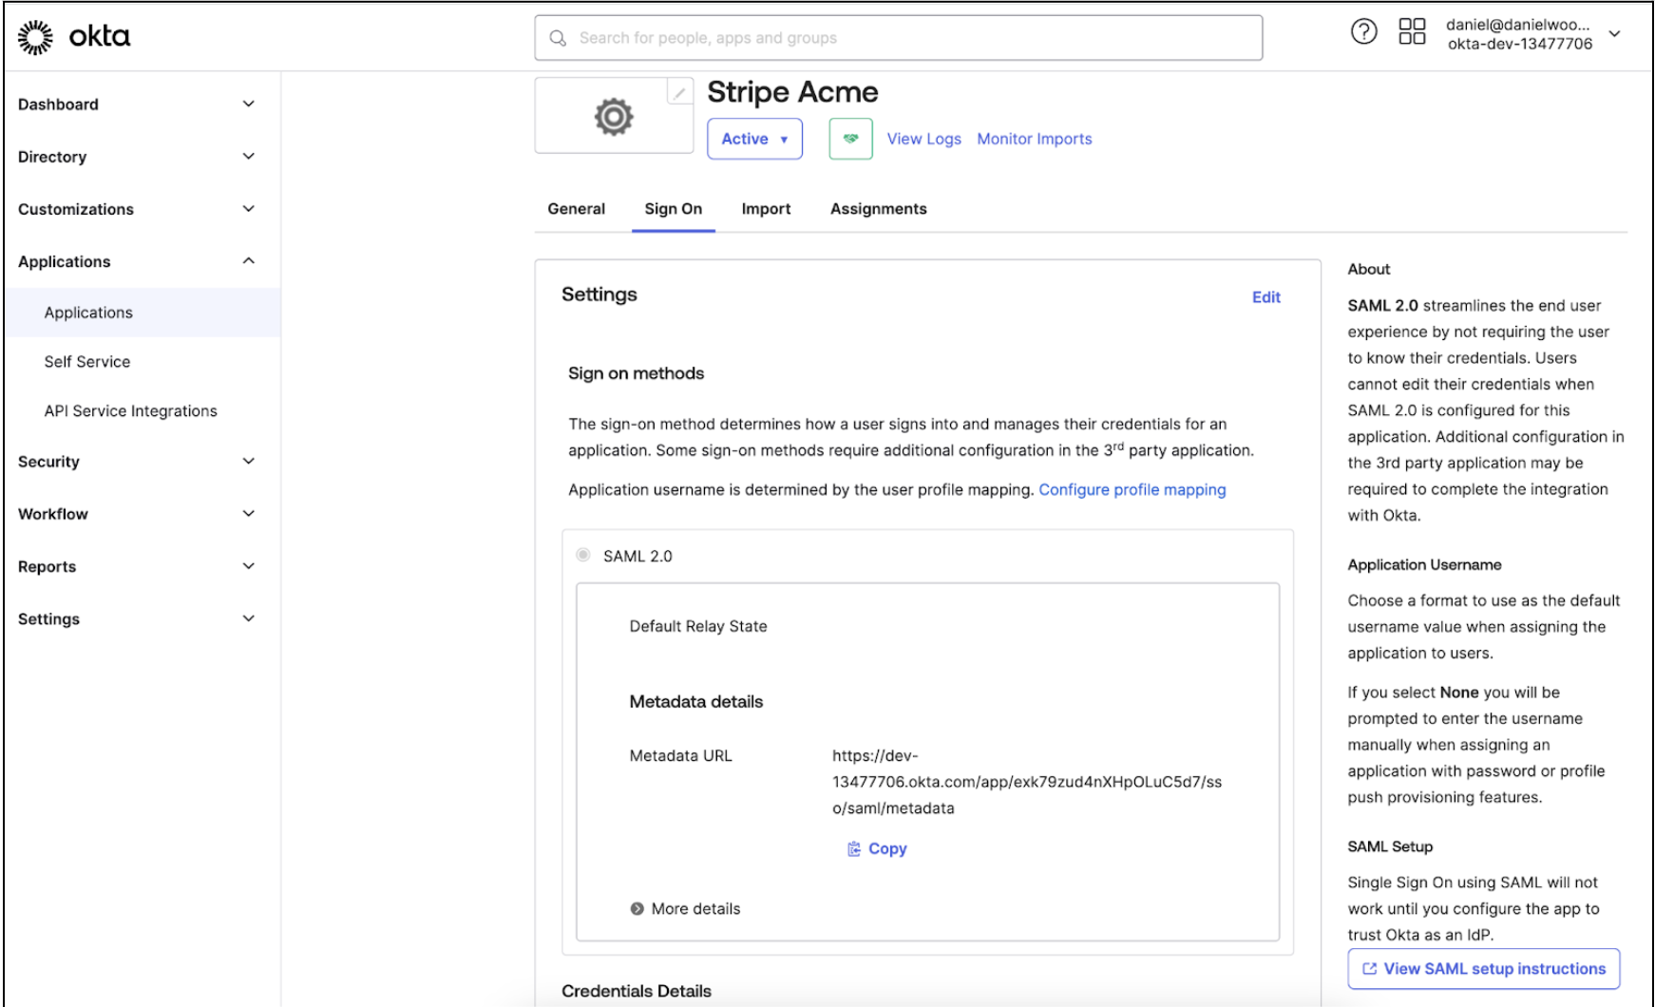Expand the Customizations chevron
1655x1007 pixels.
pos(249,209)
